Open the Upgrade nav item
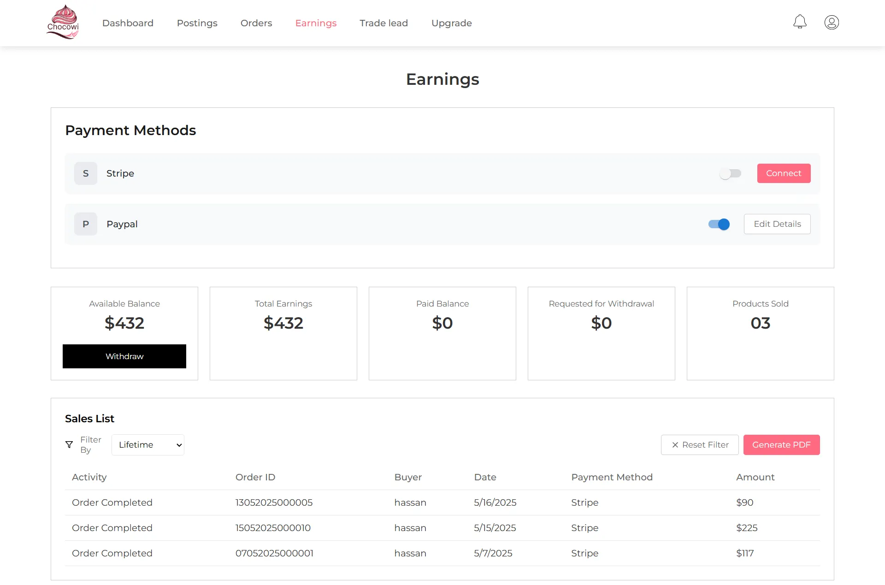Viewport: 885px width, 585px height. point(452,23)
